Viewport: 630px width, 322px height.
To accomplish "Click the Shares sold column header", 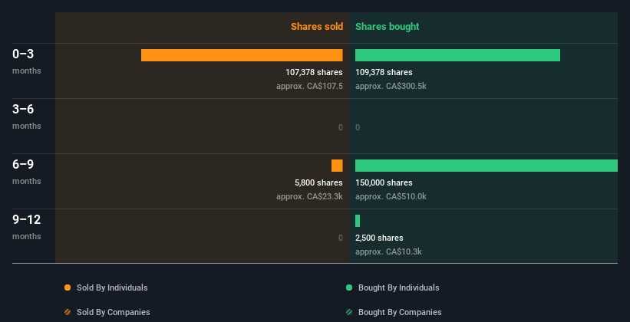I will 317,27.
